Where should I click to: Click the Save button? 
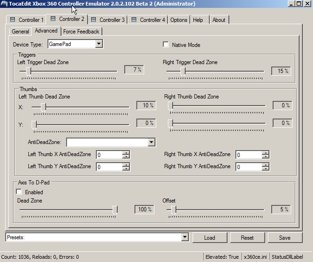(285, 237)
